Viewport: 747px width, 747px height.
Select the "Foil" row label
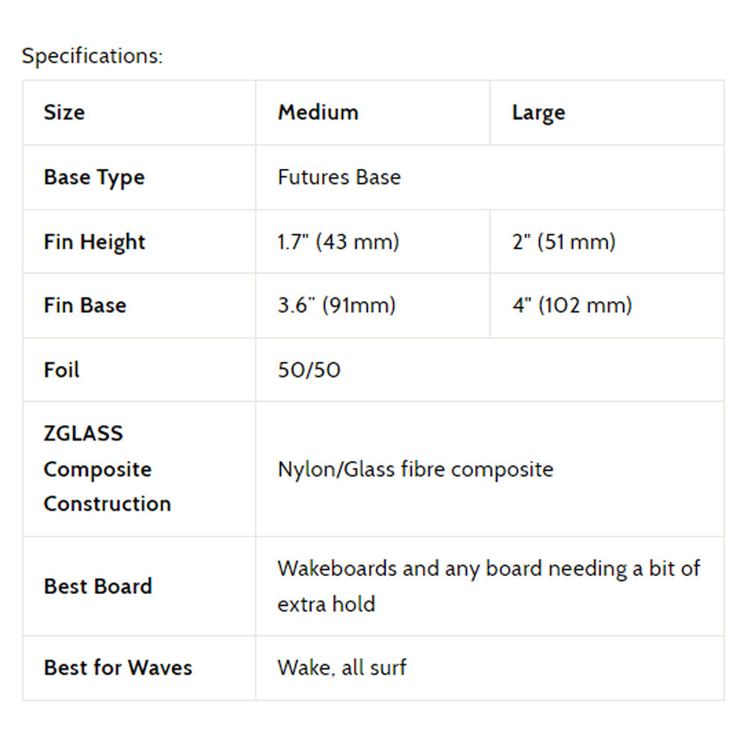(62, 370)
